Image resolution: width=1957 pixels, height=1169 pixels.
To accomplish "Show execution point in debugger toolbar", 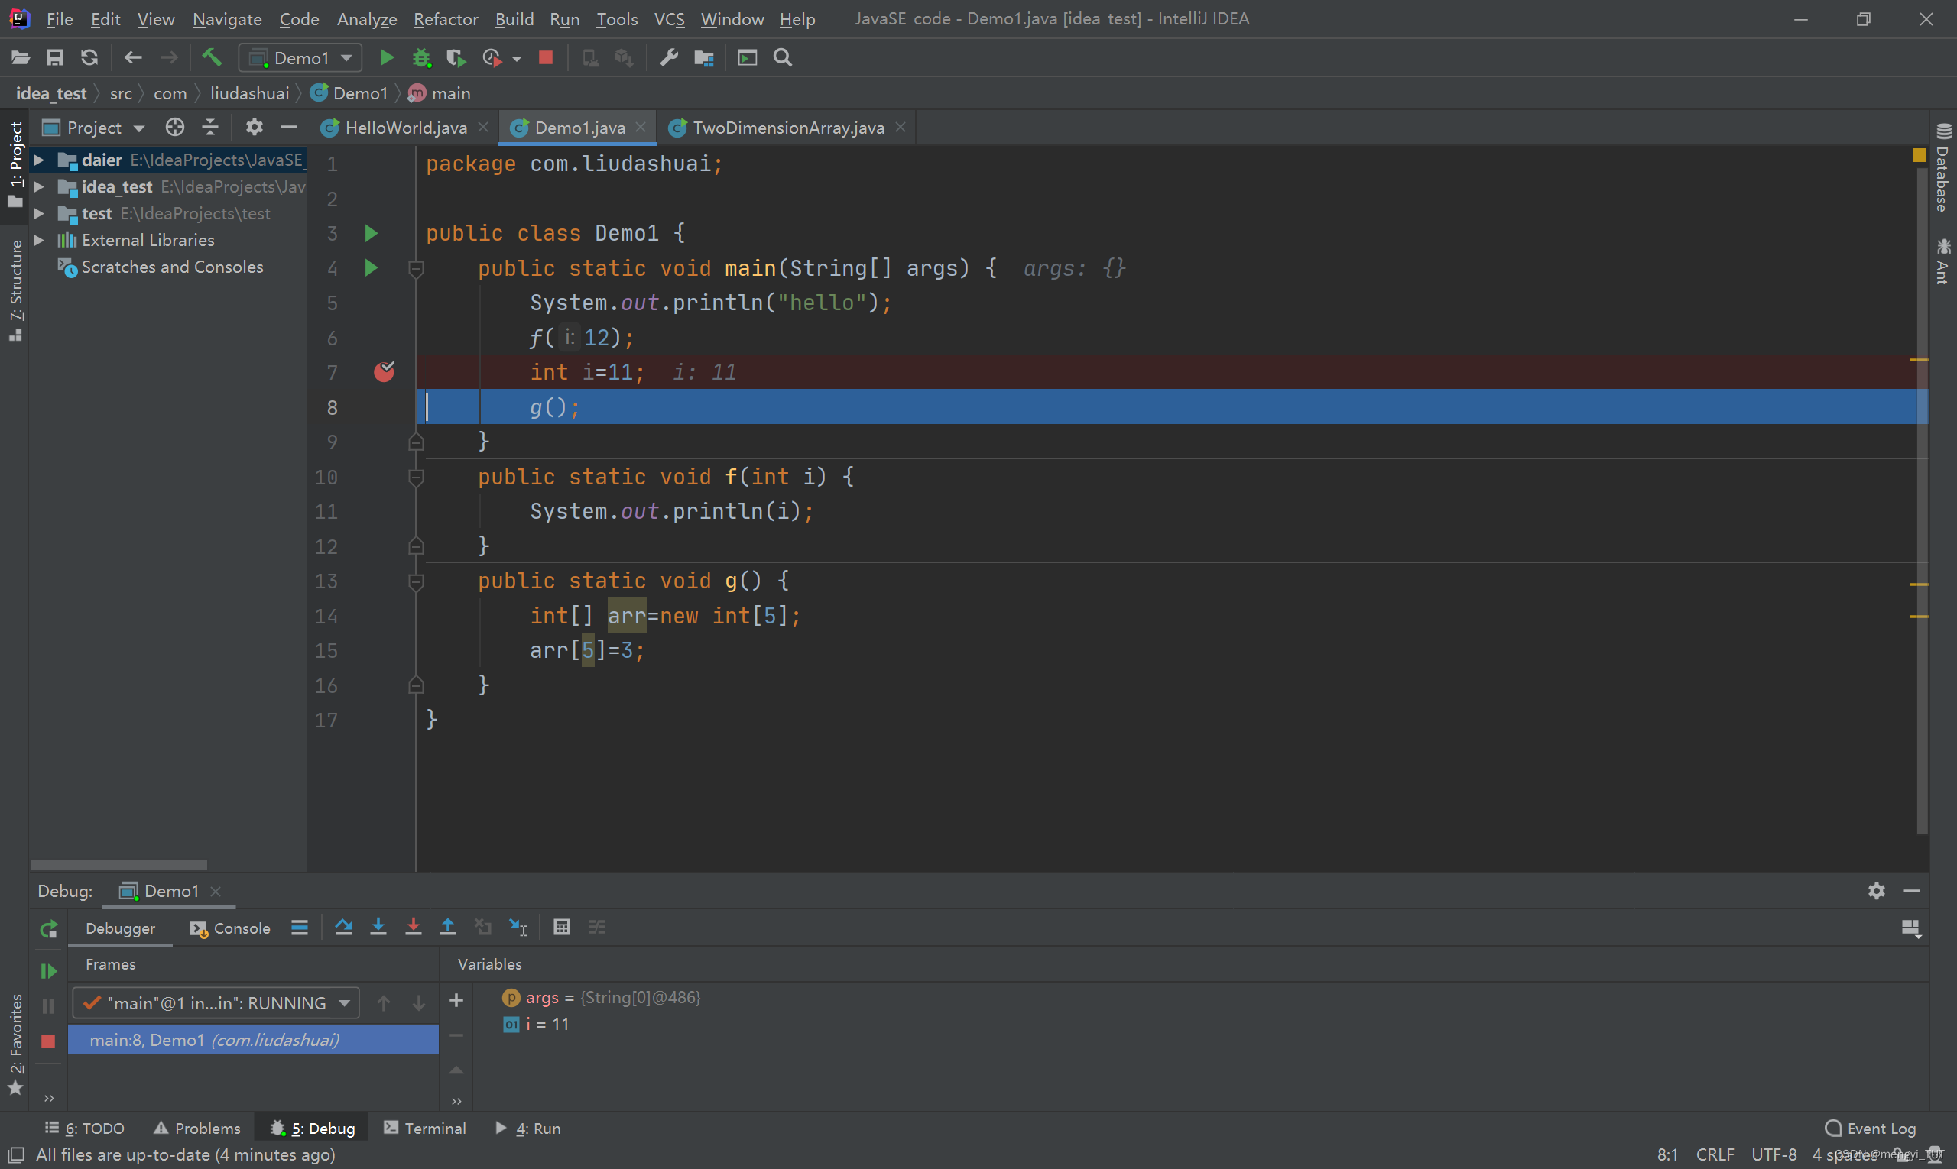I will point(300,927).
